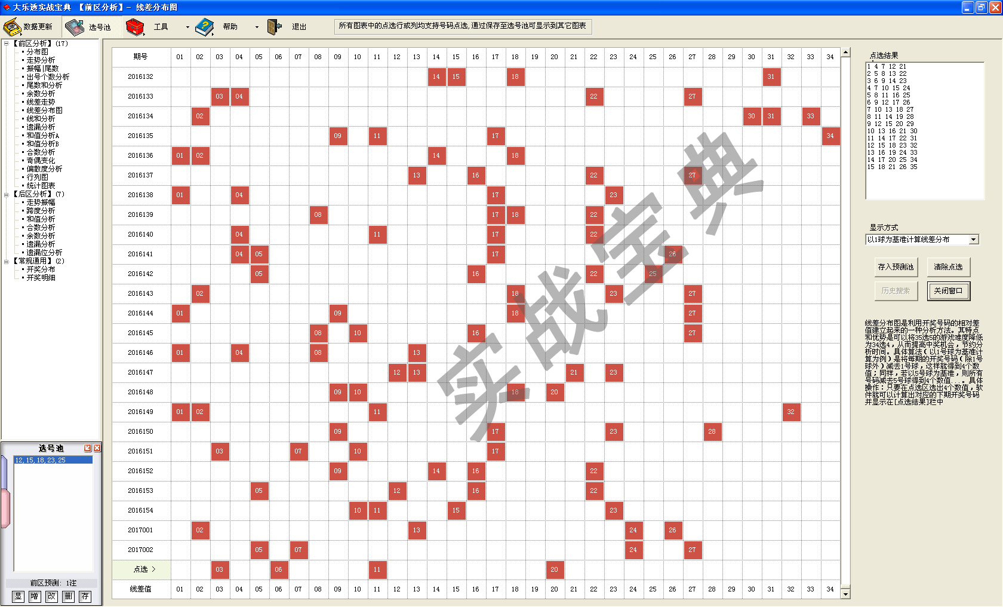
Task: Open the 帮助 dropdown arrow
Action: (x=257, y=27)
